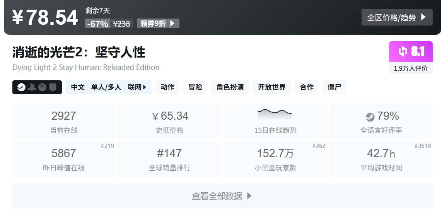This screenshot has height=212, width=442.
Task: Click the 5867 昨日峰值在线 stat
Action: click(64, 159)
